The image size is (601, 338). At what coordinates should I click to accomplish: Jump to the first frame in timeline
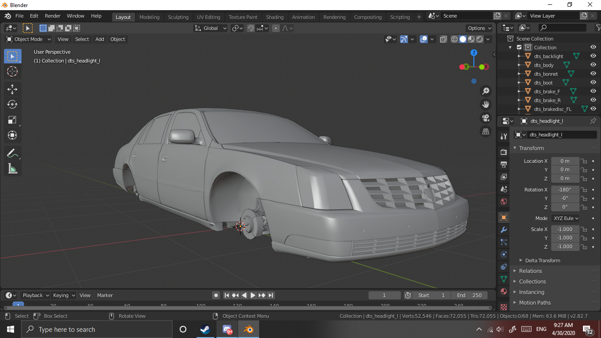coord(227,295)
